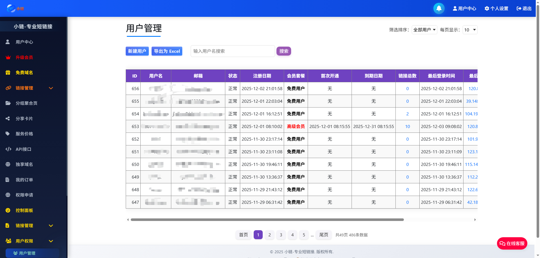Select the 服务价格 price tag icon
Viewport: 540px width, 258px height.
(x=8, y=134)
